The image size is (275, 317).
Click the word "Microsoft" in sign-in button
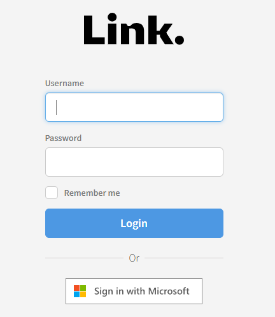(x=169, y=291)
